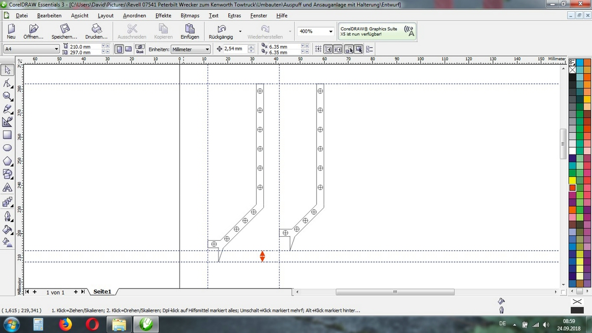Pick the yellow swatch in palette
The image size is (592, 333).
tap(572, 181)
